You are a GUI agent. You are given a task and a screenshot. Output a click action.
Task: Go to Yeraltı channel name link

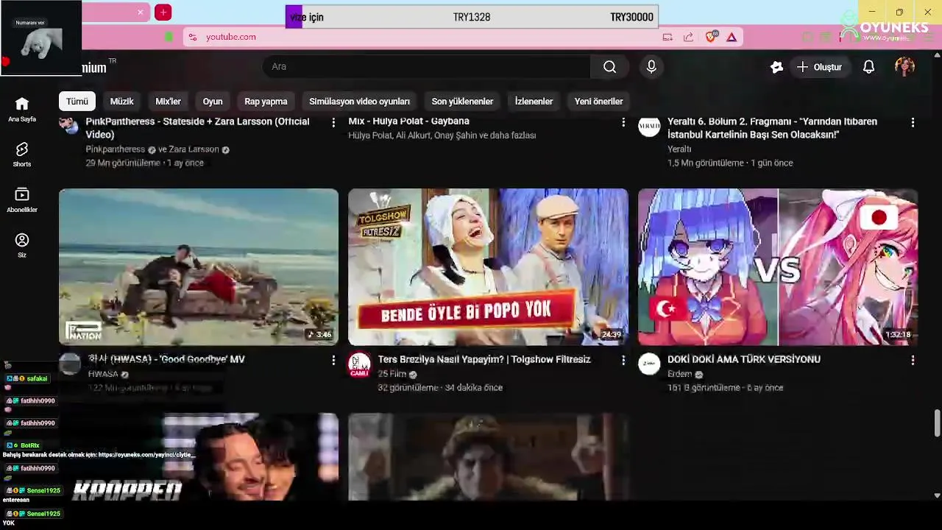point(679,149)
